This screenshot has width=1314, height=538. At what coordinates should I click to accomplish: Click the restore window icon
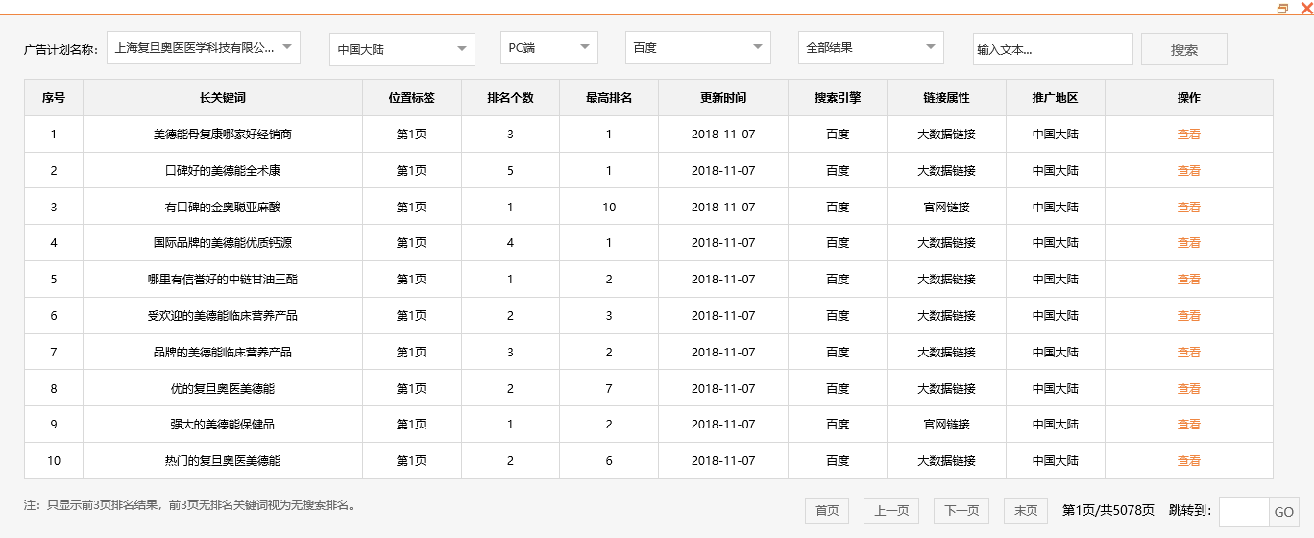tap(1282, 8)
